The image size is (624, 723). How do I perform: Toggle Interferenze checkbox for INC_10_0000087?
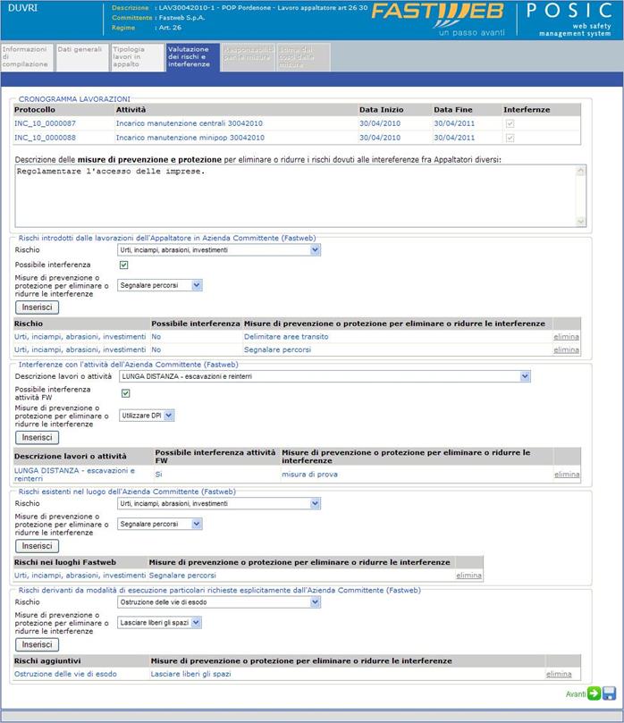(x=510, y=123)
